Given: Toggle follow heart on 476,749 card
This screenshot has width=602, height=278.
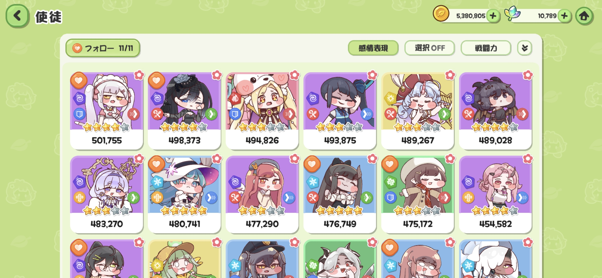Looking at the screenshot, I should tap(312, 164).
